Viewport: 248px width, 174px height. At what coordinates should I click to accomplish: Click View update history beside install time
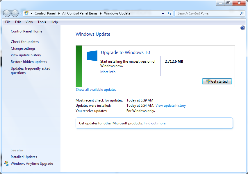171,106
